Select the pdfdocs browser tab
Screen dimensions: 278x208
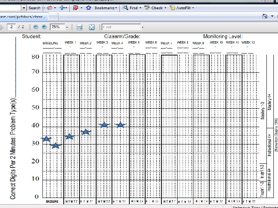tap(24, 17)
